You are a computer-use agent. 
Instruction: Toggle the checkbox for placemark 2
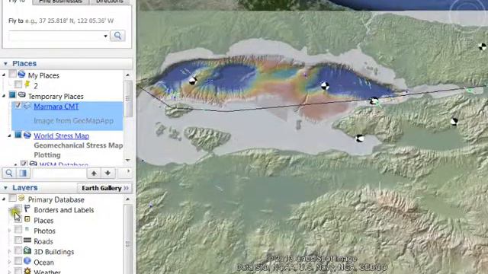coord(18,84)
